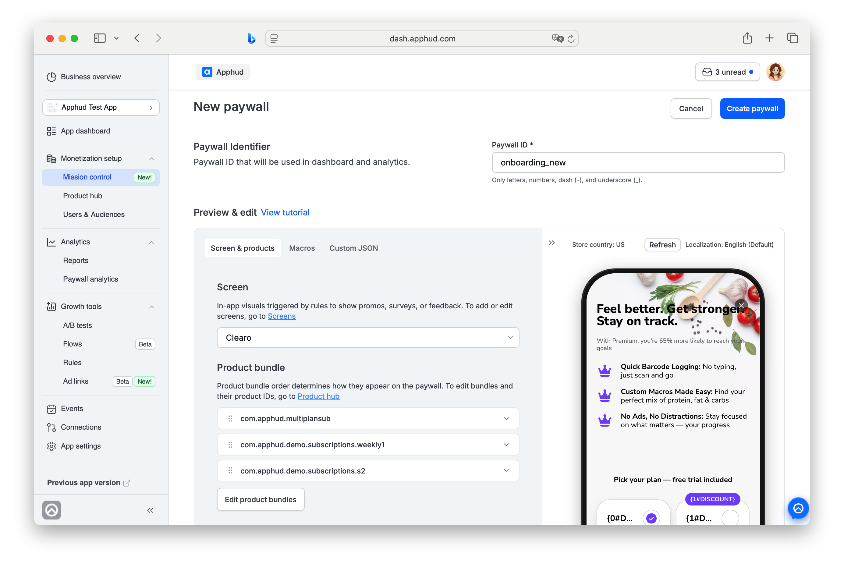This screenshot has width=844, height=571.
Task: Click the Paywall ID input field
Action: pos(638,162)
